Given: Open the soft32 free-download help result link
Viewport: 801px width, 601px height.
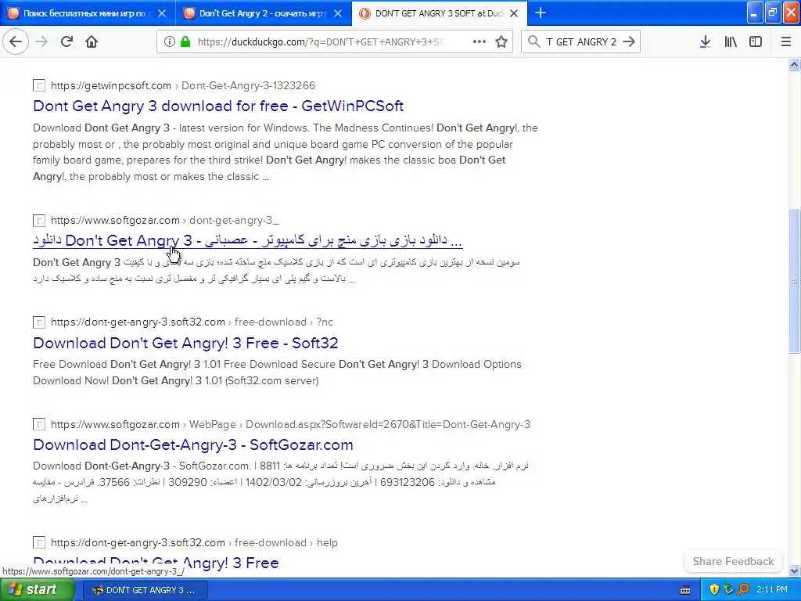Looking at the screenshot, I should (x=156, y=563).
